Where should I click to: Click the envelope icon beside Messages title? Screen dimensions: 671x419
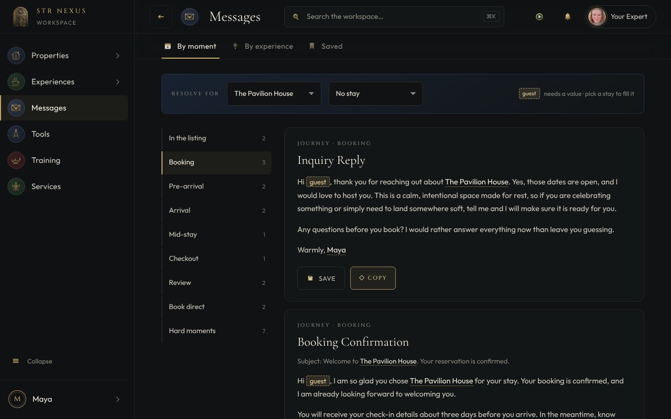coord(190,17)
